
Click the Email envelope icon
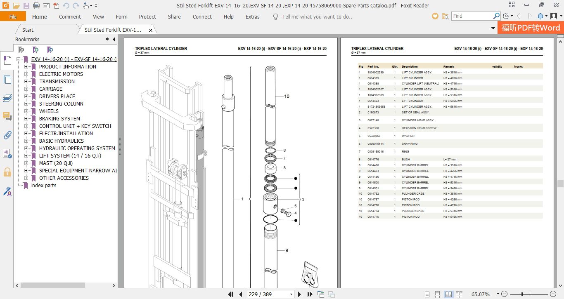[46, 6]
